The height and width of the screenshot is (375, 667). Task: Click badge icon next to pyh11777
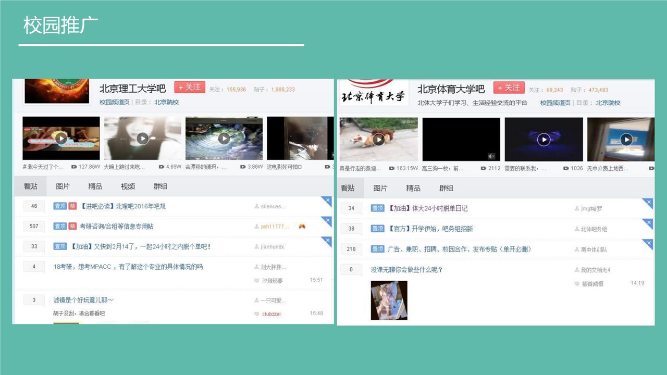302,227
